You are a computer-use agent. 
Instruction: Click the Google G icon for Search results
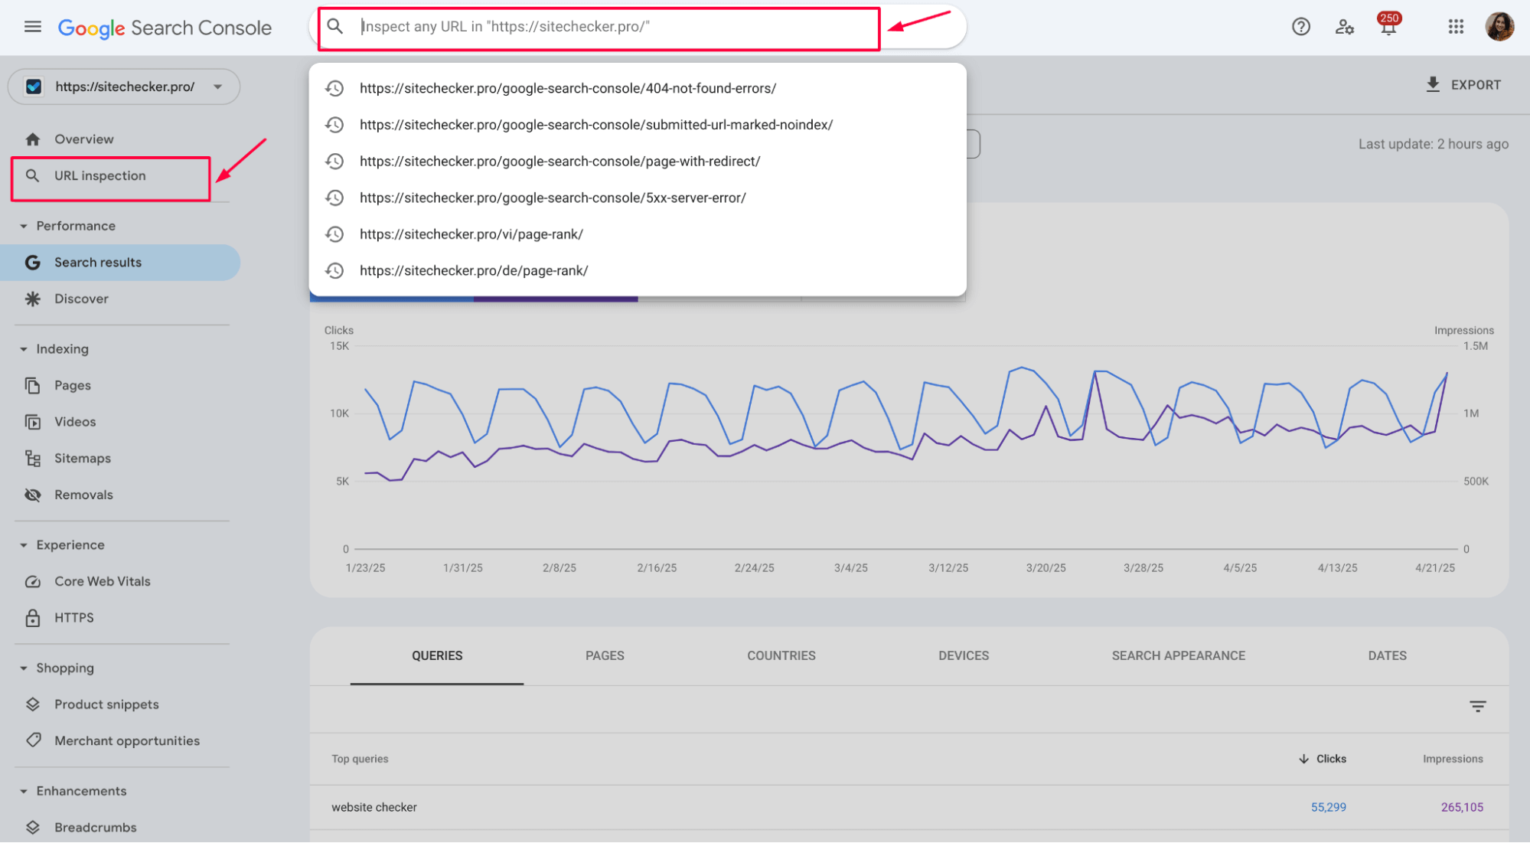32,263
